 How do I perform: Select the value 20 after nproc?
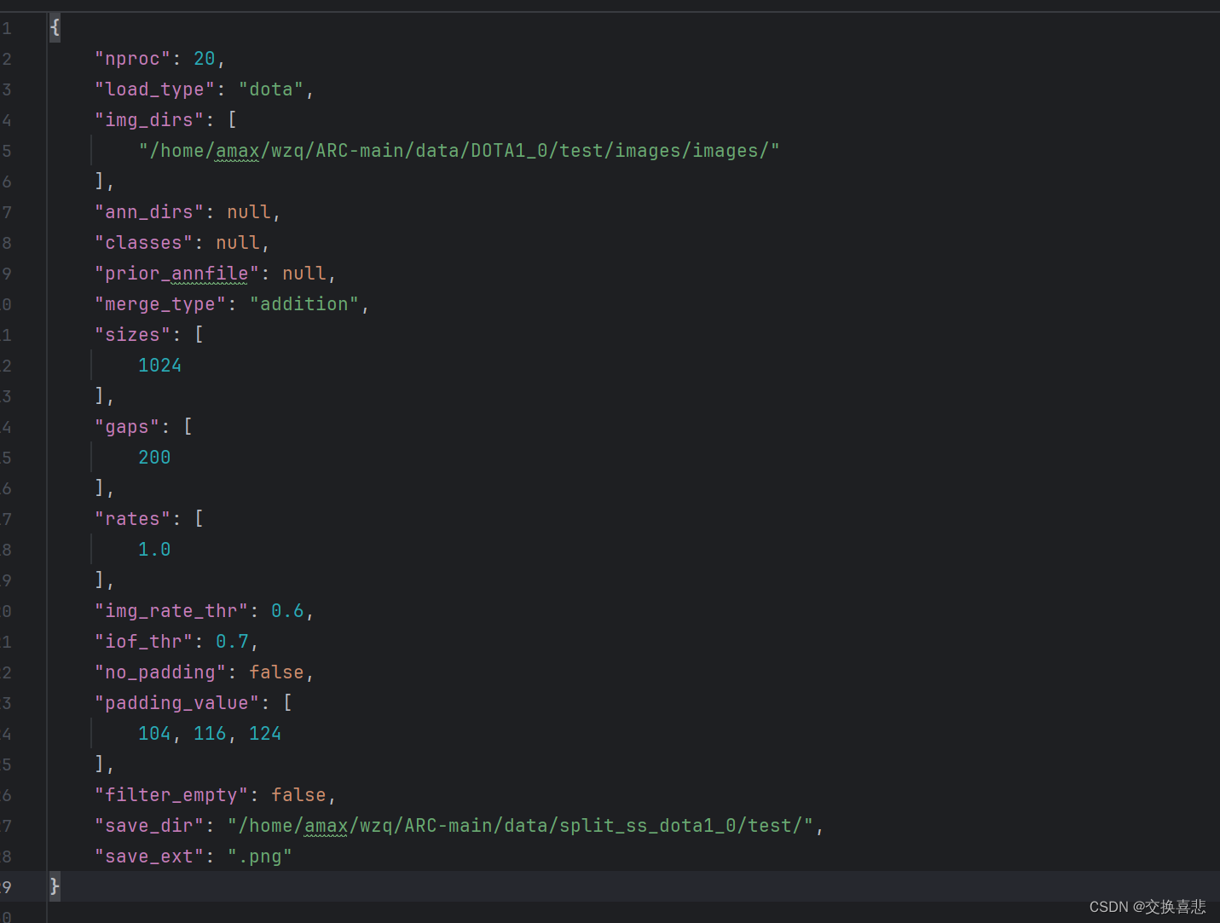[205, 59]
